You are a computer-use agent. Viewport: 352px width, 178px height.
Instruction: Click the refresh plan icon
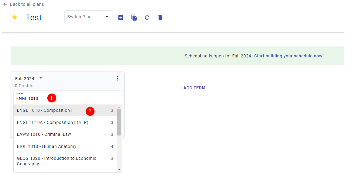(x=147, y=18)
